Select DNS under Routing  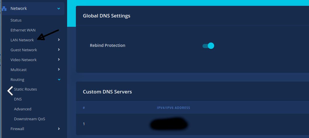(x=18, y=99)
